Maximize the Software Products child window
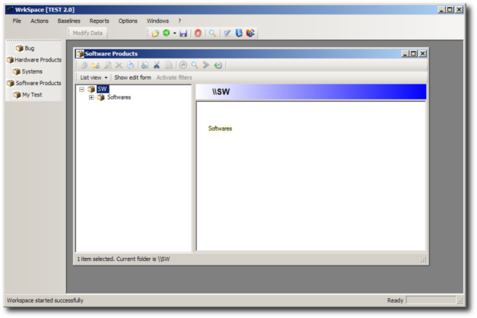 coord(413,53)
